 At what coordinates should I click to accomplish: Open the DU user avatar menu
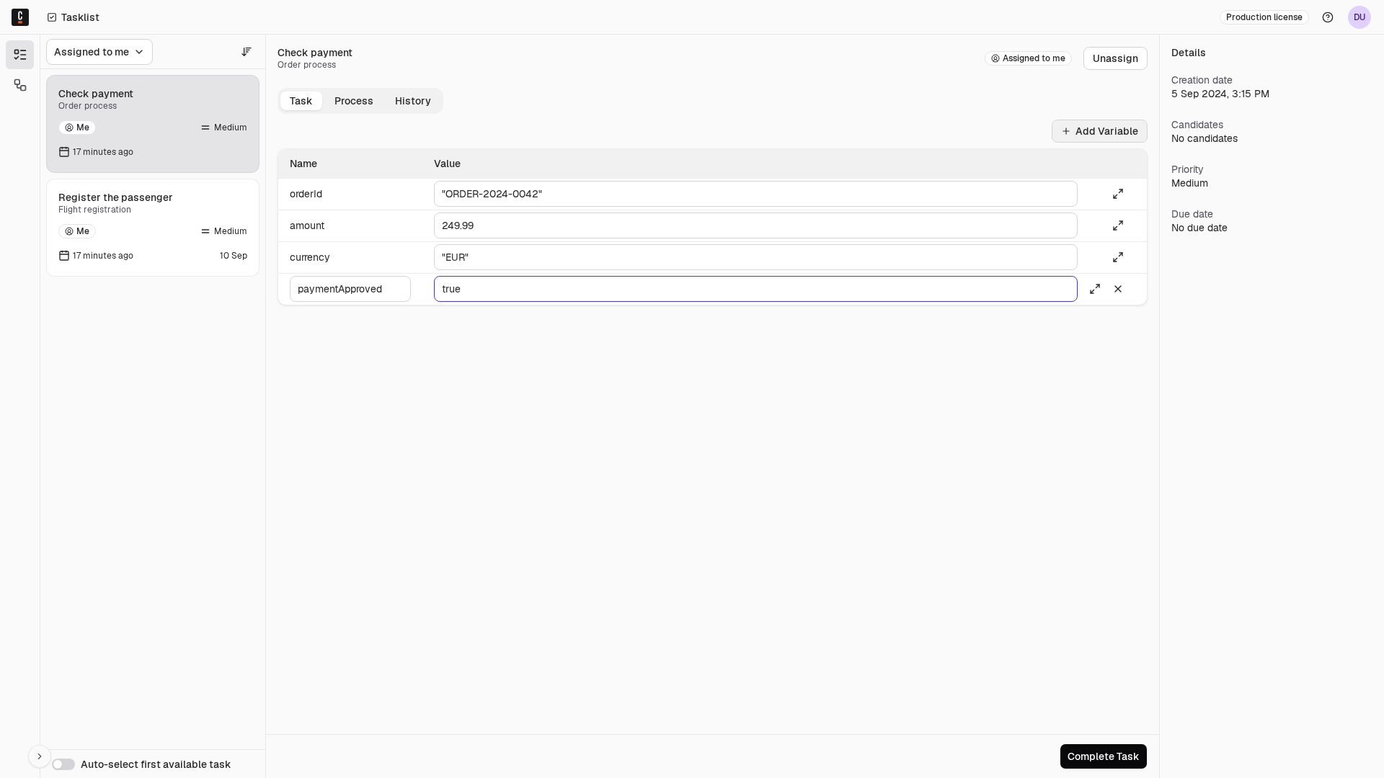1359,17
